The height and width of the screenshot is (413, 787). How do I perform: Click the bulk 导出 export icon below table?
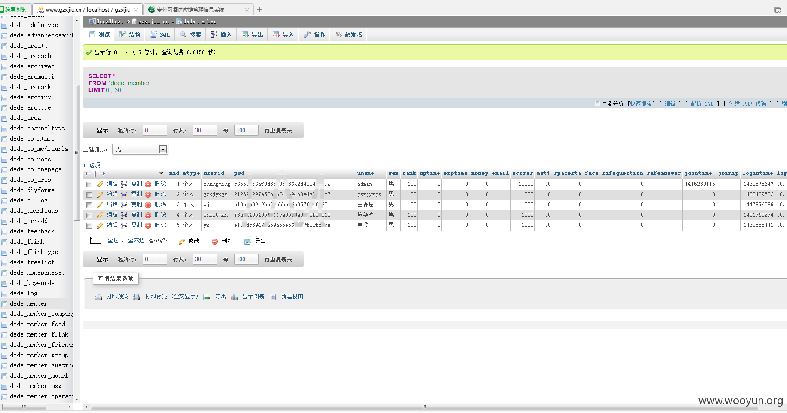[248, 241]
